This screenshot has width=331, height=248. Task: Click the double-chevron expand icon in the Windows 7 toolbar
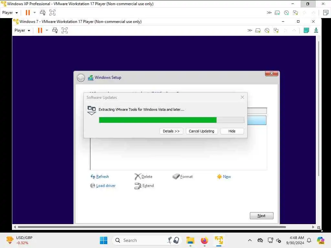tap(250, 30)
